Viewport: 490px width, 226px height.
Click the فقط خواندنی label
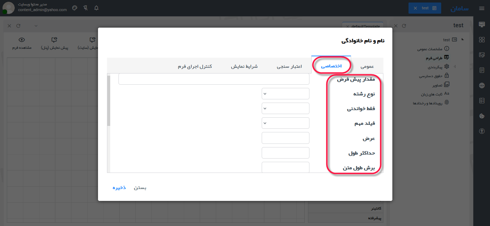[x=361, y=109]
